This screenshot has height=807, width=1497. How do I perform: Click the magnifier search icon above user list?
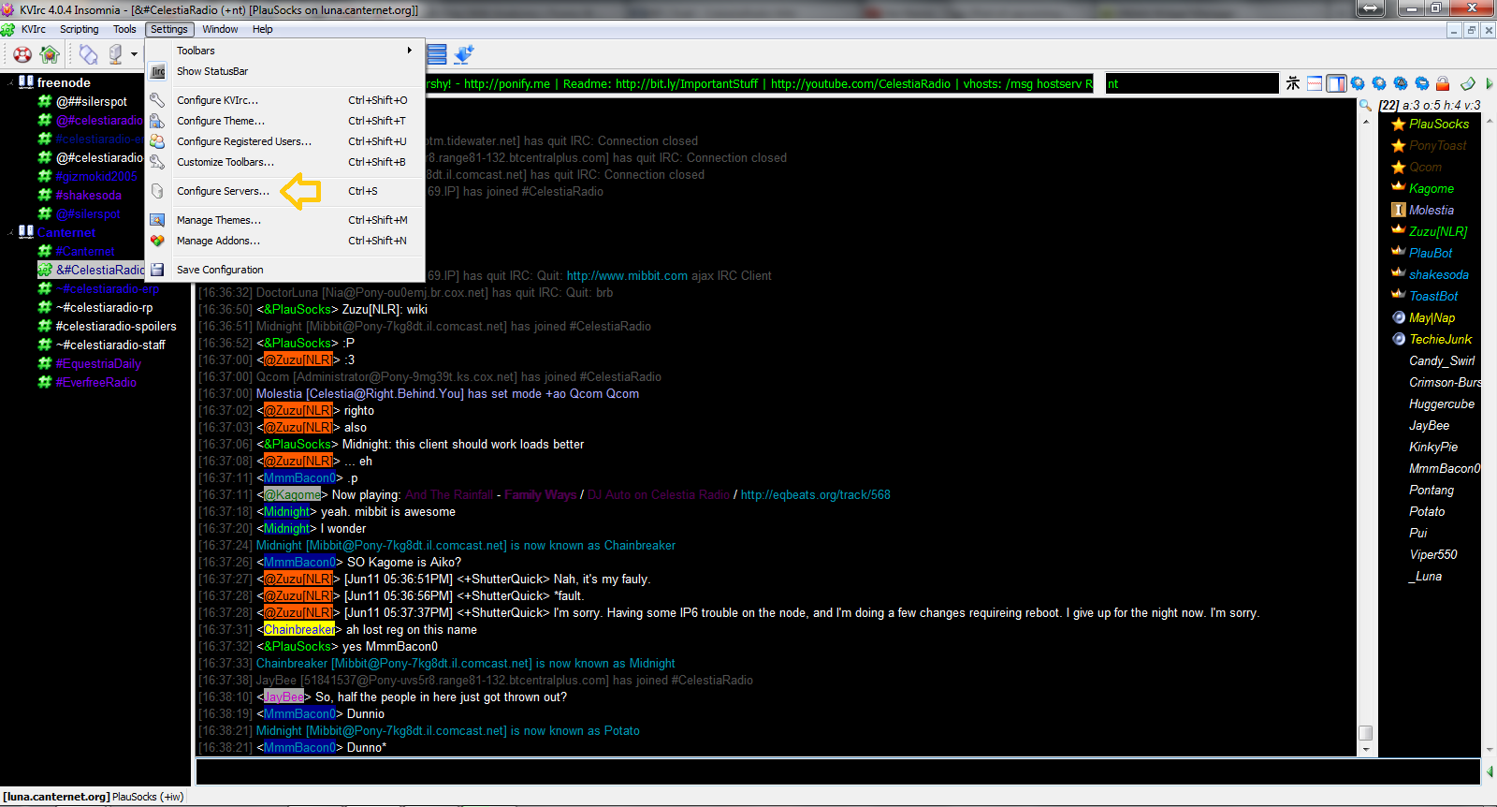click(x=1366, y=105)
